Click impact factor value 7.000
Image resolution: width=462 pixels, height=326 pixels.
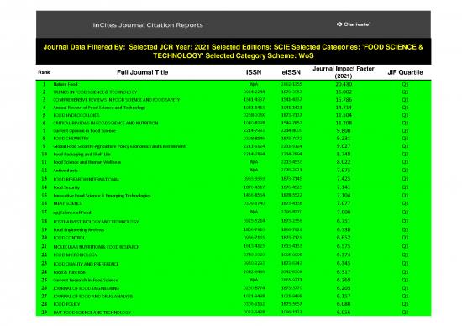coord(344,213)
